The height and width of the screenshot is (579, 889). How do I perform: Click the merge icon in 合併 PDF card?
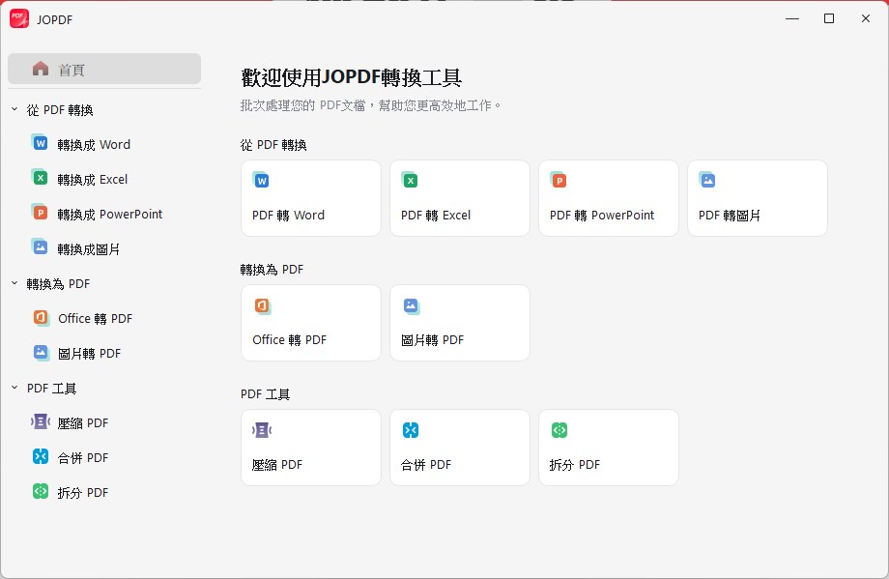[x=411, y=430]
